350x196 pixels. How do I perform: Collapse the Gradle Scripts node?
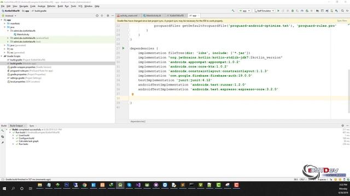(2, 56)
